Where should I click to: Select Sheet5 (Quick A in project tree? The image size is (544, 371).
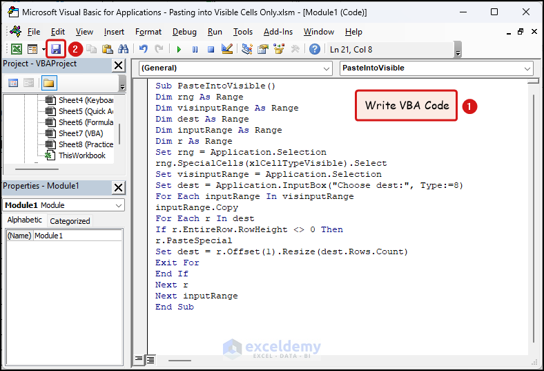click(x=86, y=111)
